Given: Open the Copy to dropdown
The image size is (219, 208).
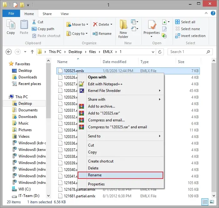Looking at the screenshot, I should click(x=77, y=34).
